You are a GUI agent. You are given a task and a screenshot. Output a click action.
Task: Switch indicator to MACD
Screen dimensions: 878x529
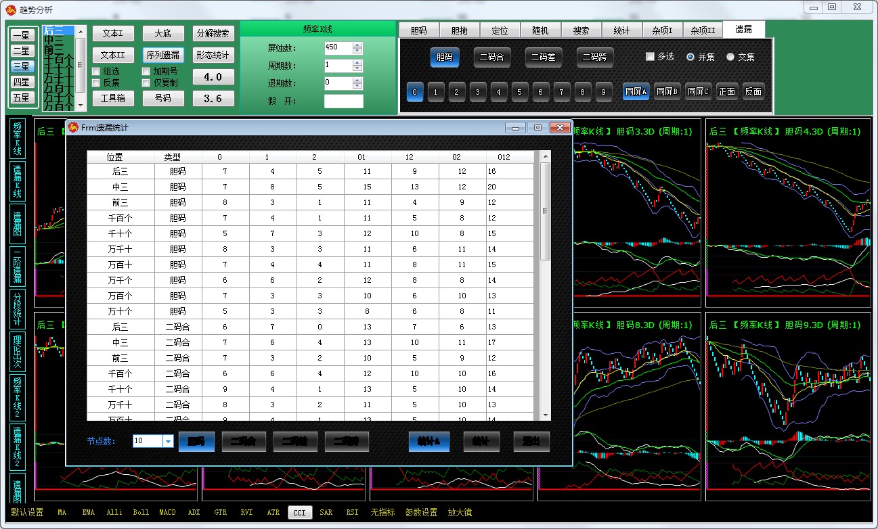(x=167, y=512)
